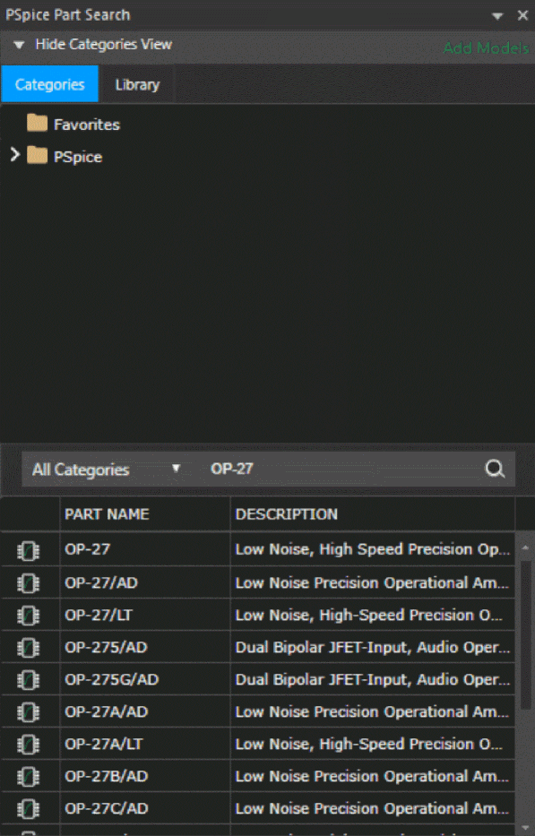
Task: Select the PSpice folder icon
Action: pyautogui.click(x=38, y=156)
